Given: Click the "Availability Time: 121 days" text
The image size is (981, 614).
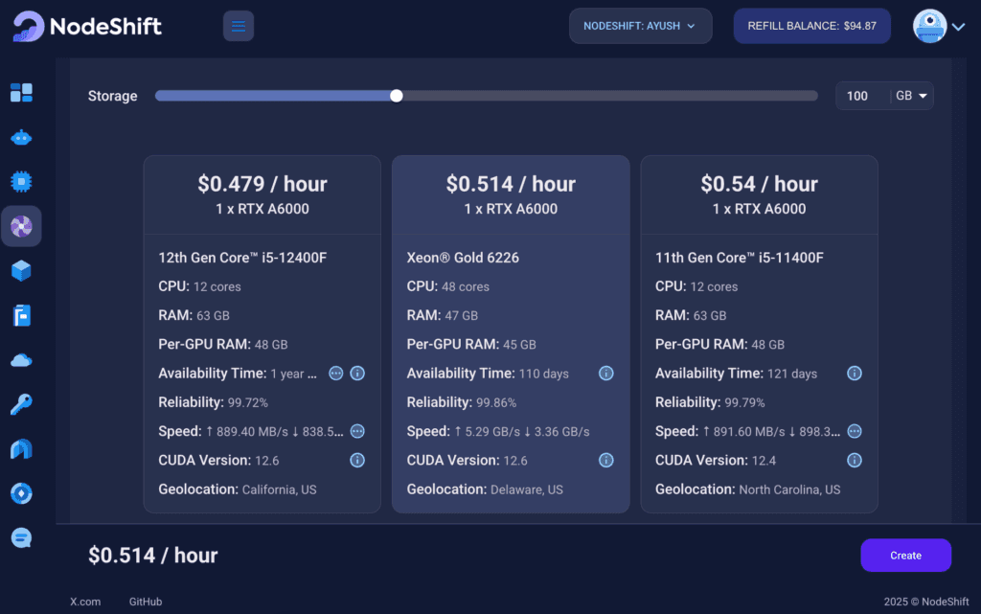Looking at the screenshot, I should (736, 374).
